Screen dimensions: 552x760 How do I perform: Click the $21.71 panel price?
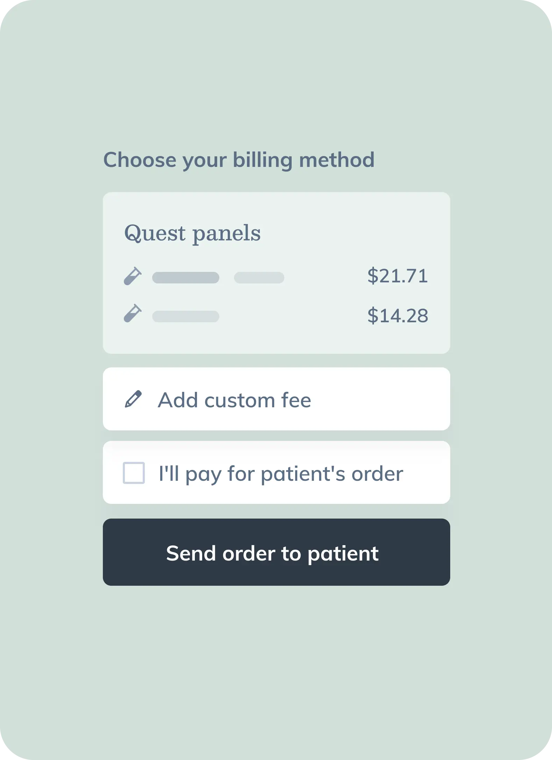(x=398, y=276)
